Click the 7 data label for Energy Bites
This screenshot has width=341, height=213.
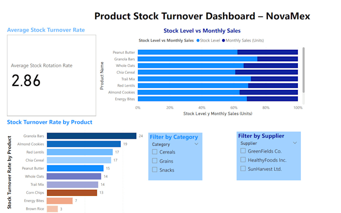[76, 200]
